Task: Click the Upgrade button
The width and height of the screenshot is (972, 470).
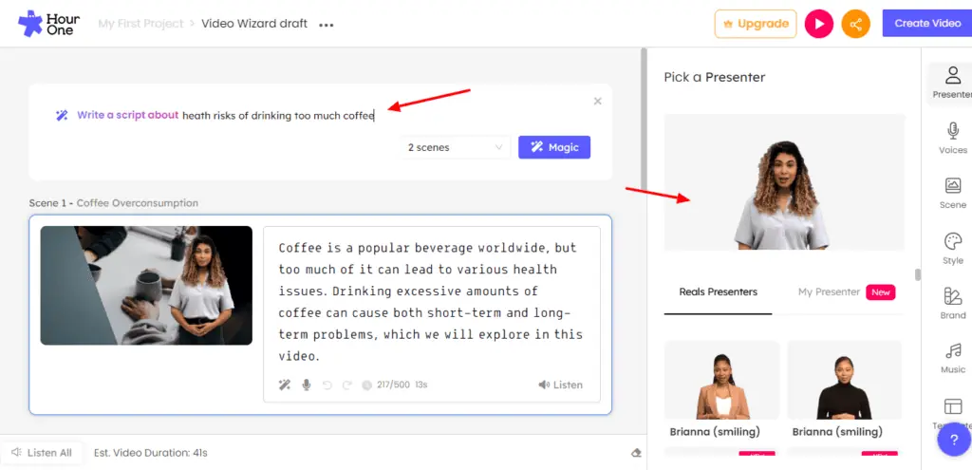Action: click(756, 24)
